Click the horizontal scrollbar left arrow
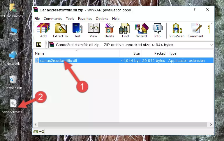This screenshot has height=141, width=224. point(36,124)
